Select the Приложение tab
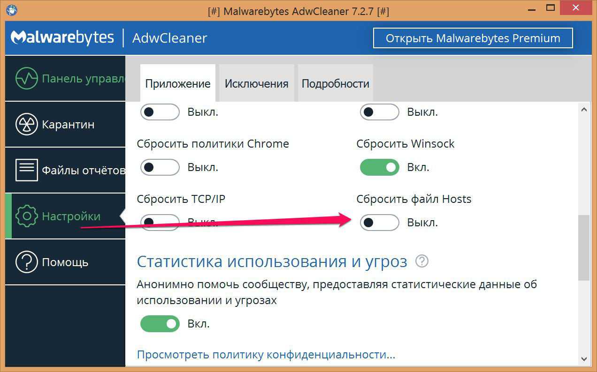597x372 pixels. click(177, 83)
